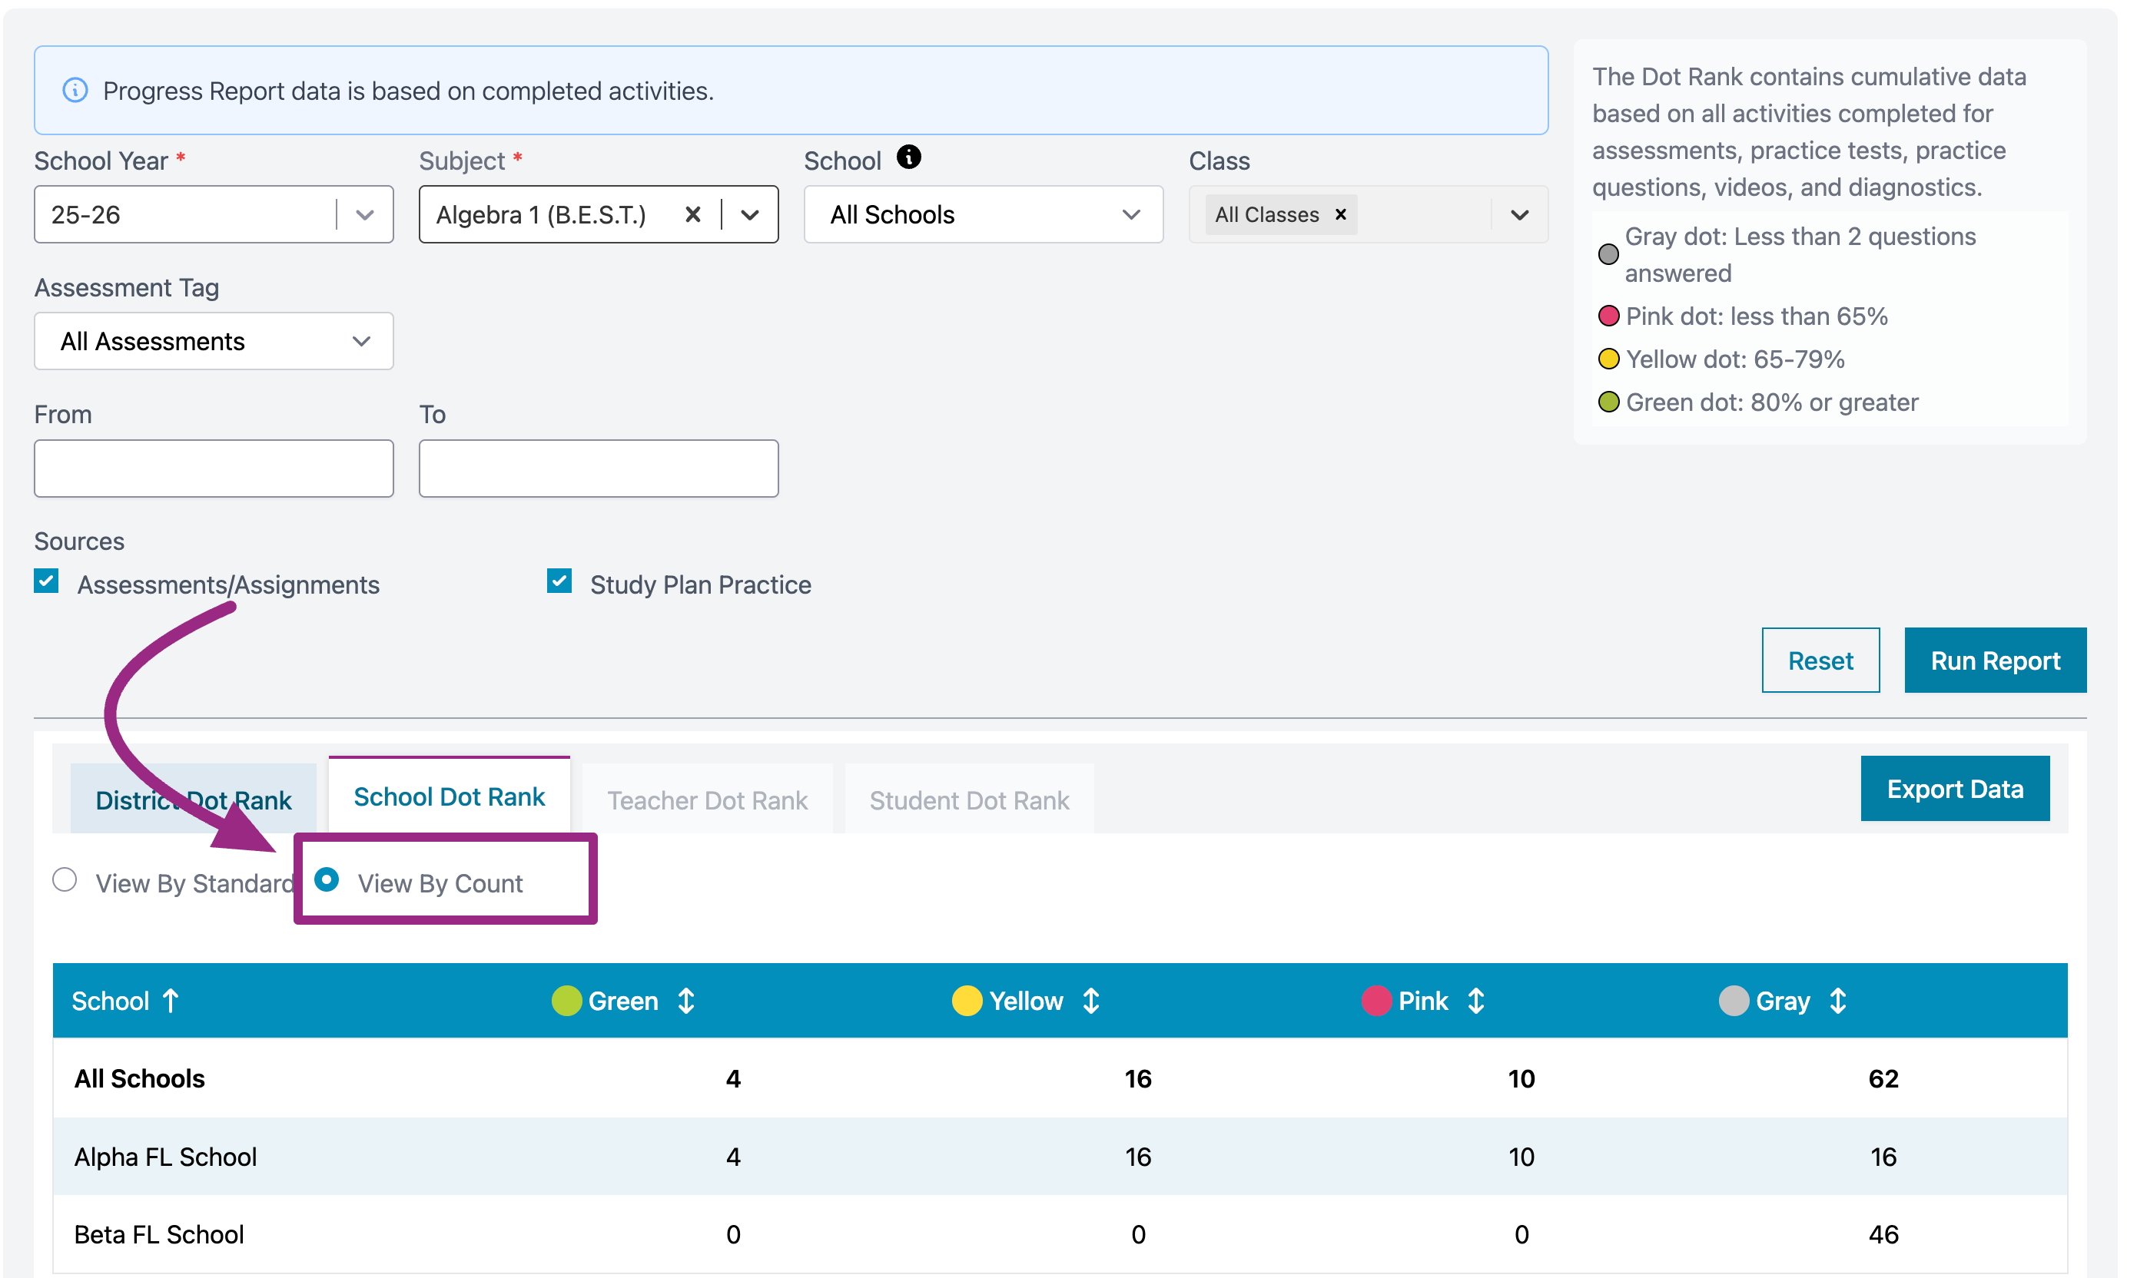Sort the Yellow column

coord(1090,1001)
